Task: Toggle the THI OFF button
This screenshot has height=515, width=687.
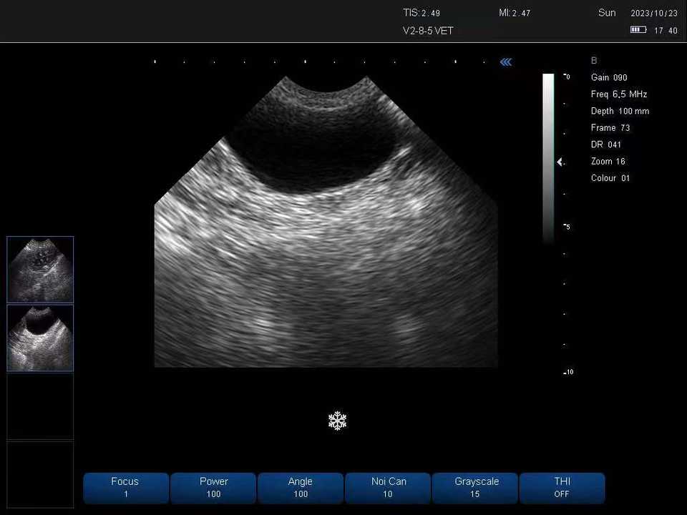Action: [562, 488]
